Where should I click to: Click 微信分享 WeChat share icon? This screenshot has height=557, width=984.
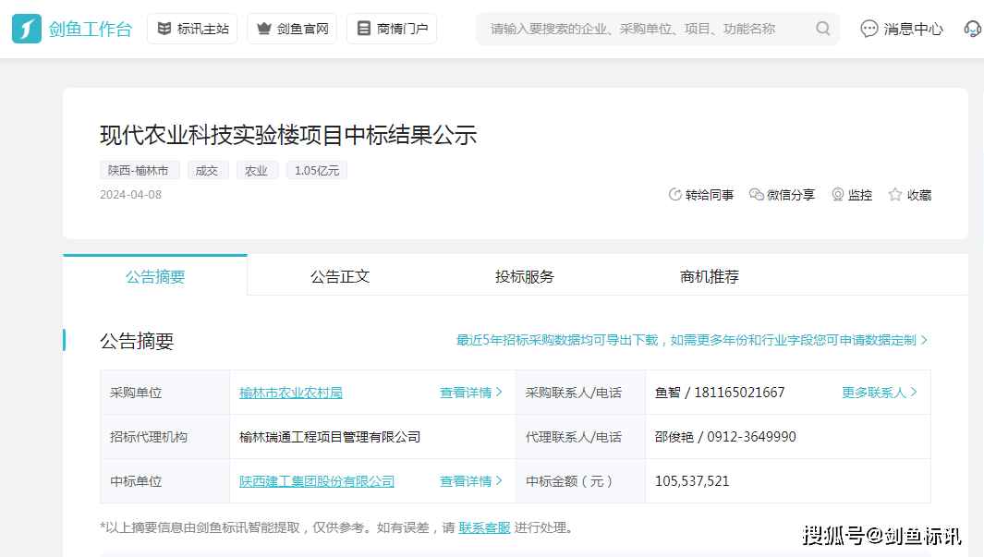(756, 195)
